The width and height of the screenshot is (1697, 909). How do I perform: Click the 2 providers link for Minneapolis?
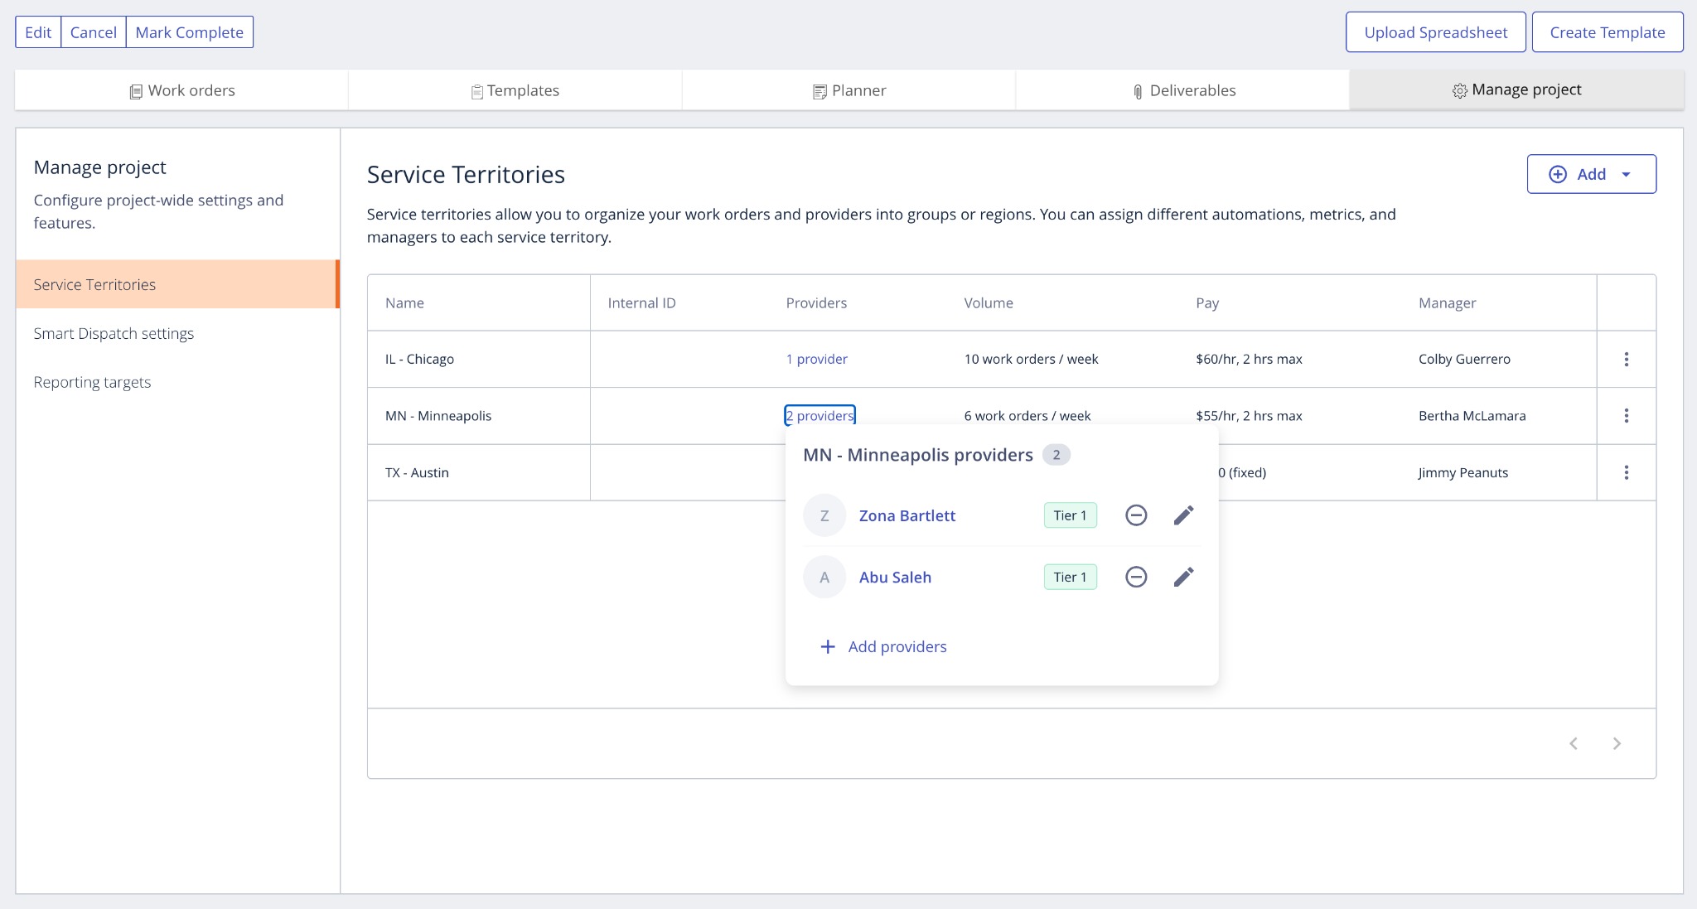click(x=819, y=415)
